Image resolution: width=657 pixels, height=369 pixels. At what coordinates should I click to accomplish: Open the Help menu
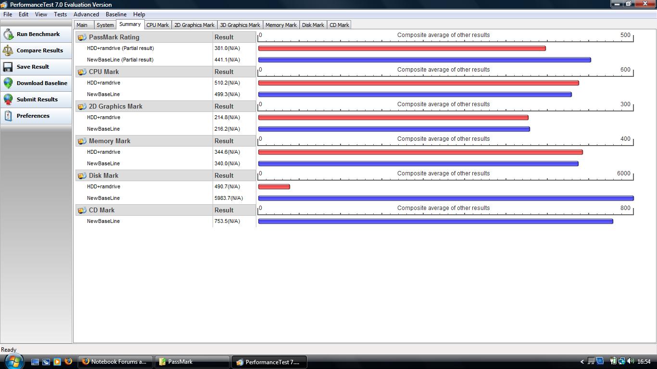pos(139,14)
